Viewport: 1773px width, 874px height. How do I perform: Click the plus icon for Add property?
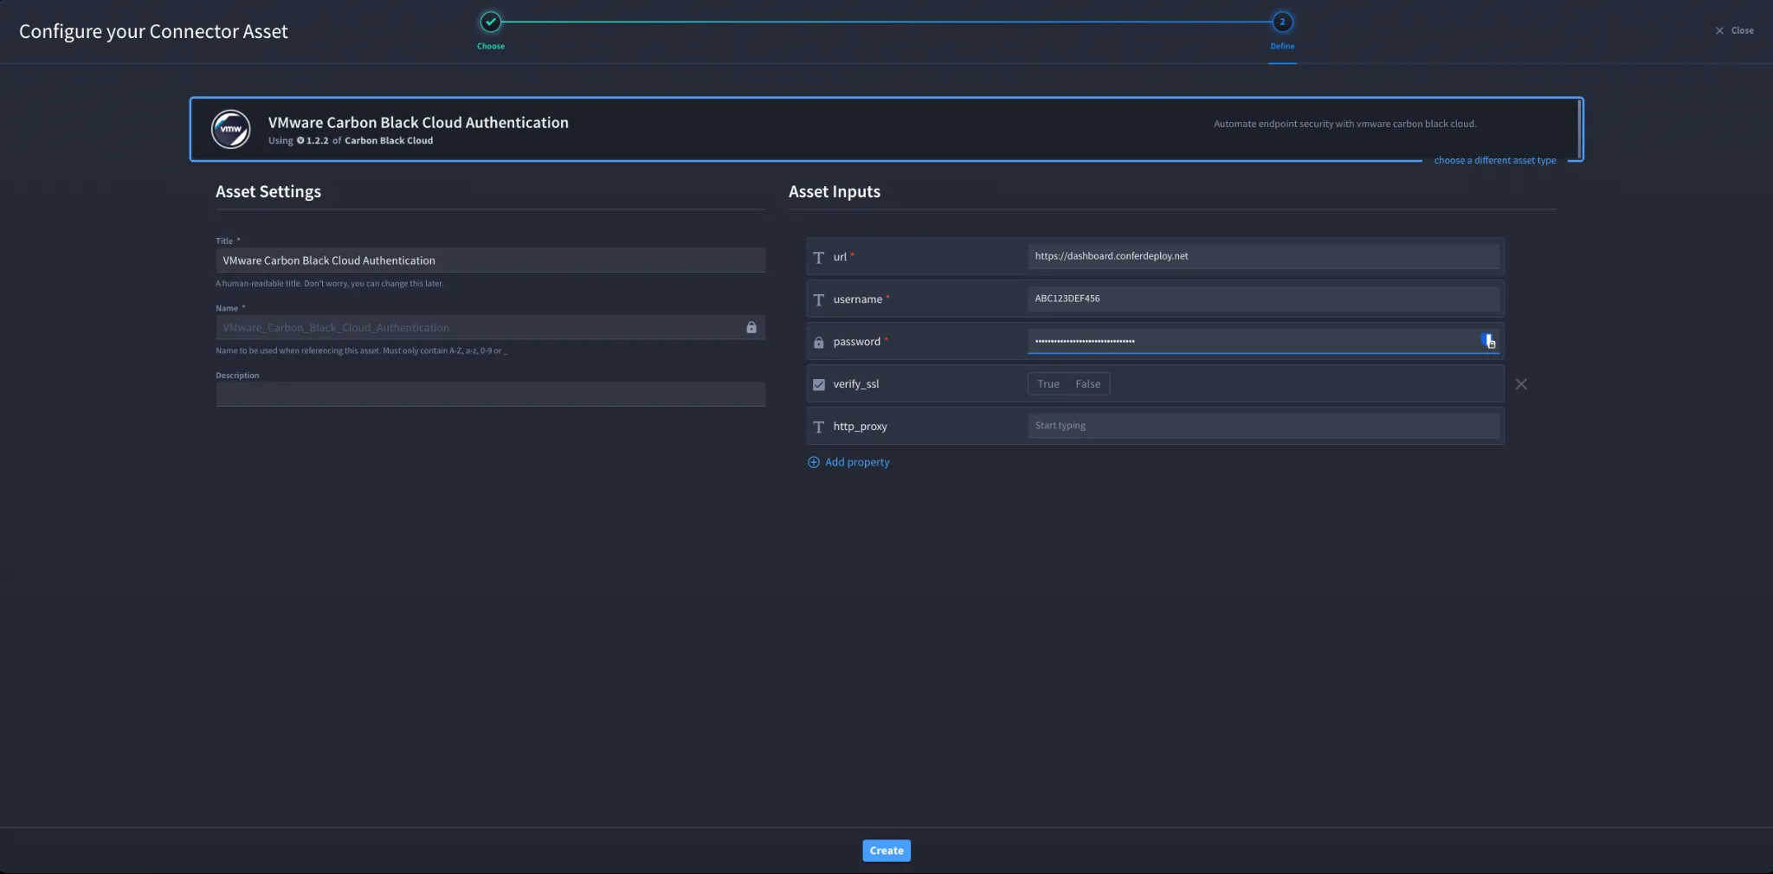tap(814, 462)
